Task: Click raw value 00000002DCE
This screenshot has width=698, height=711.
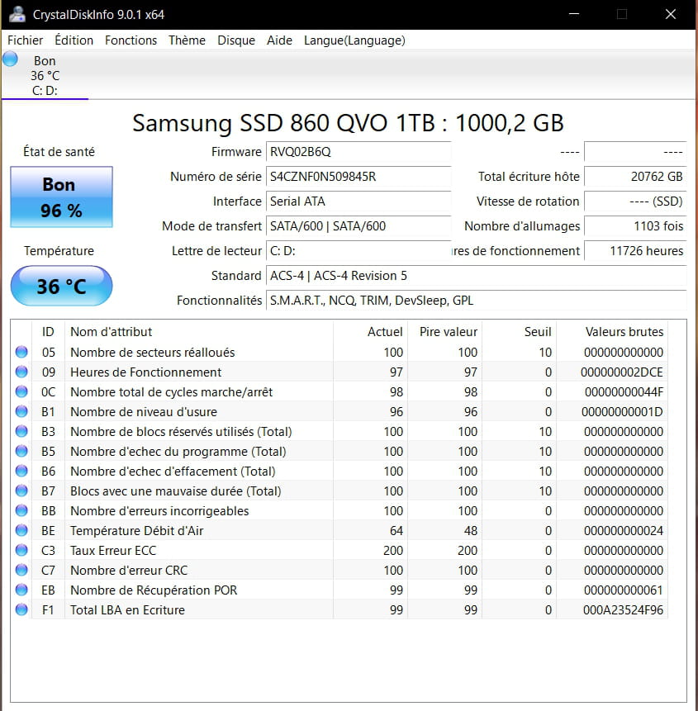Action: pos(621,372)
